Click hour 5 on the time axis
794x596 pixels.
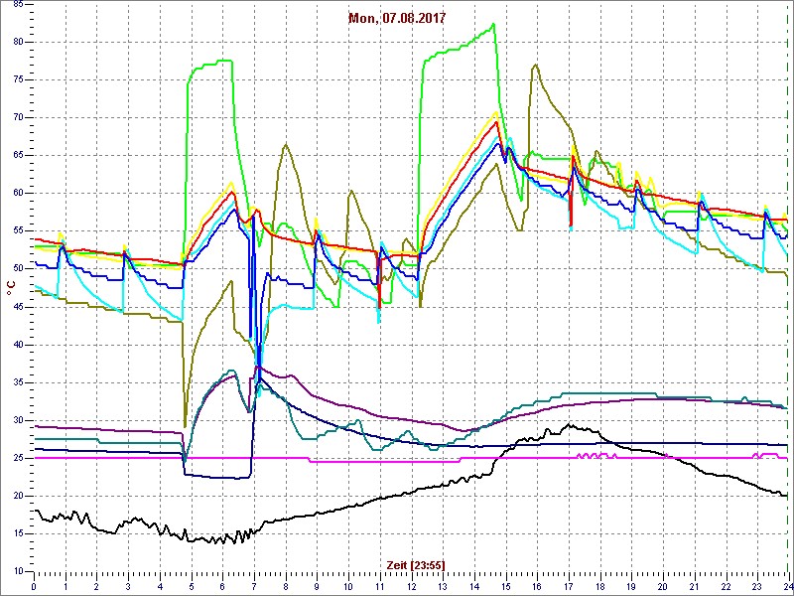(191, 586)
